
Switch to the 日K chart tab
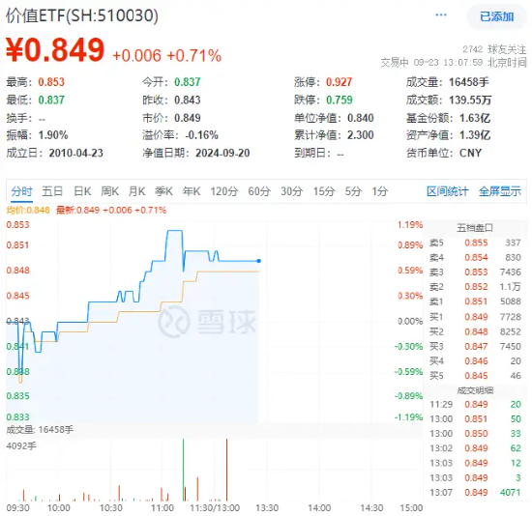click(x=82, y=191)
